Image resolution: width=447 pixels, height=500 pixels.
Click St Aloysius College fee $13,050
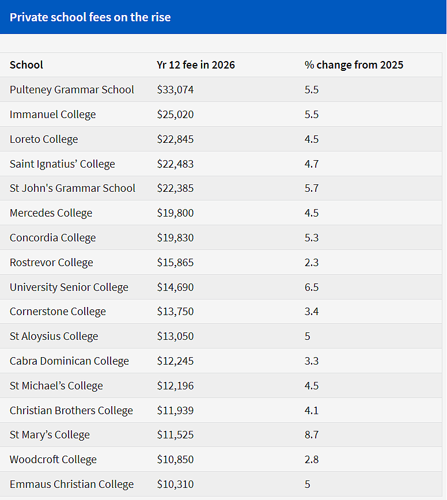pos(175,336)
